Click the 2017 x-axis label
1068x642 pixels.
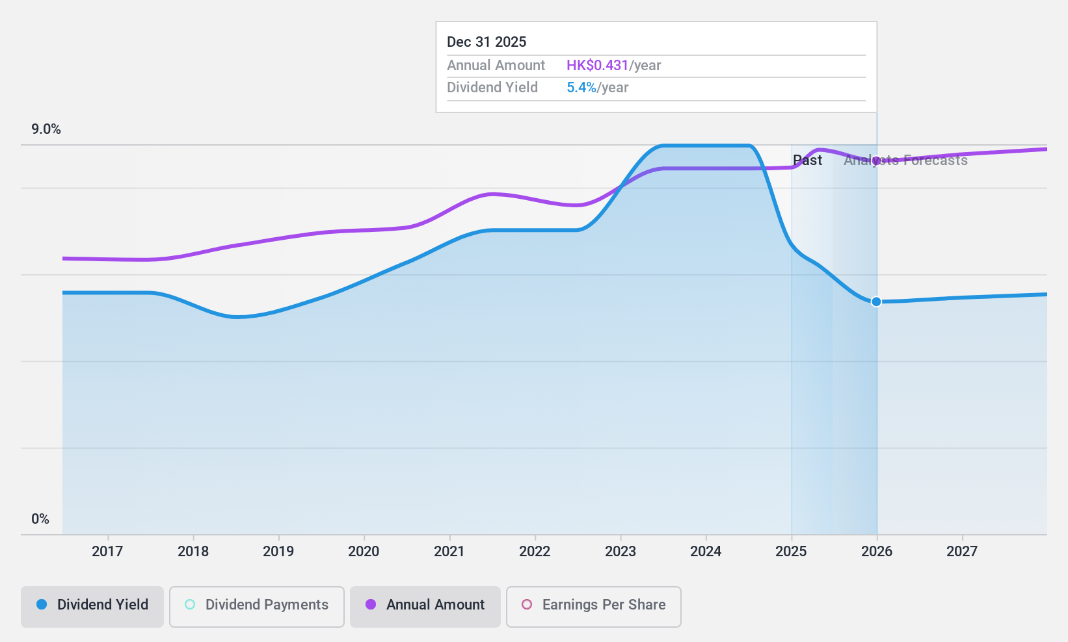tap(107, 551)
